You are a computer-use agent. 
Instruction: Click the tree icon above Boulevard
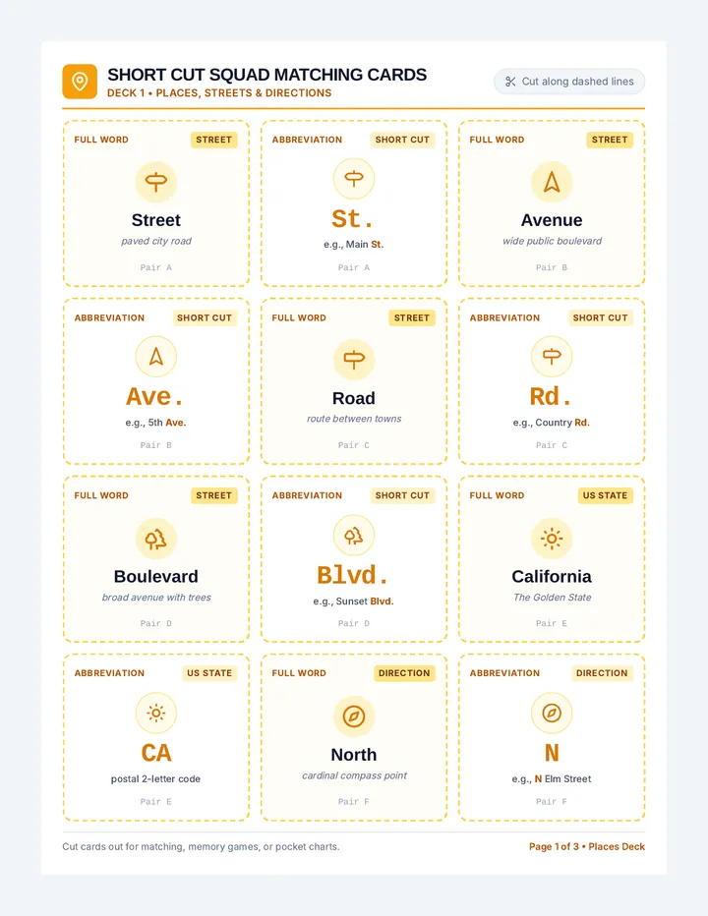[156, 539]
